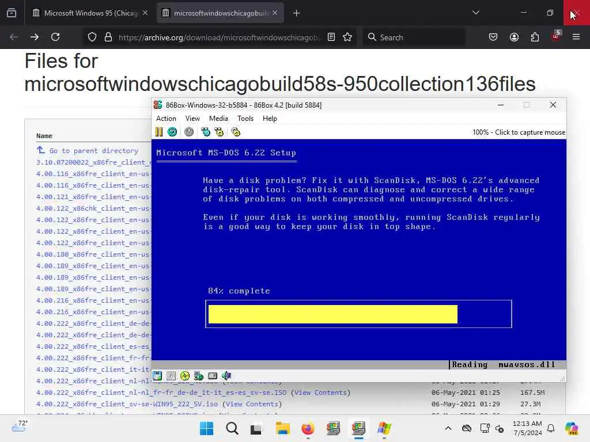Open the uBlock extension icon with badge
Image resolution: width=590 pixels, height=442 pixels.
pos(556,36)
